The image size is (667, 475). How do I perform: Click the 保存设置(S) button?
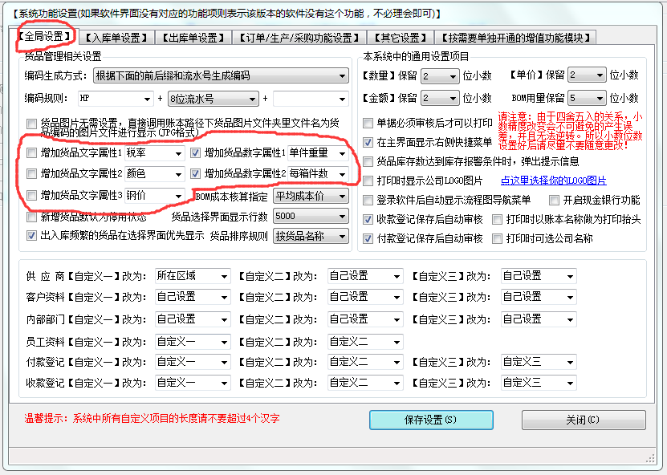coord(430,420)
